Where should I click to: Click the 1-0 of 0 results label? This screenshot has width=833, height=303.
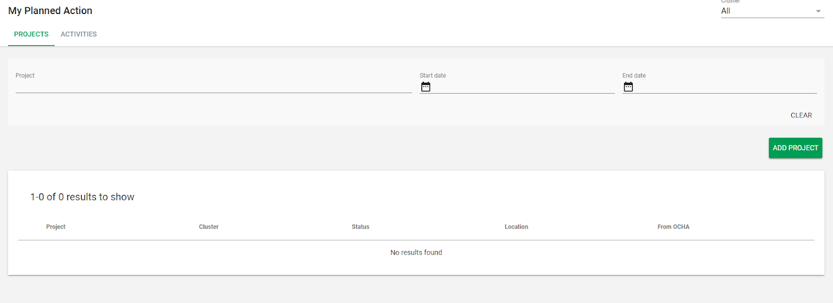[x=82, y=196]
